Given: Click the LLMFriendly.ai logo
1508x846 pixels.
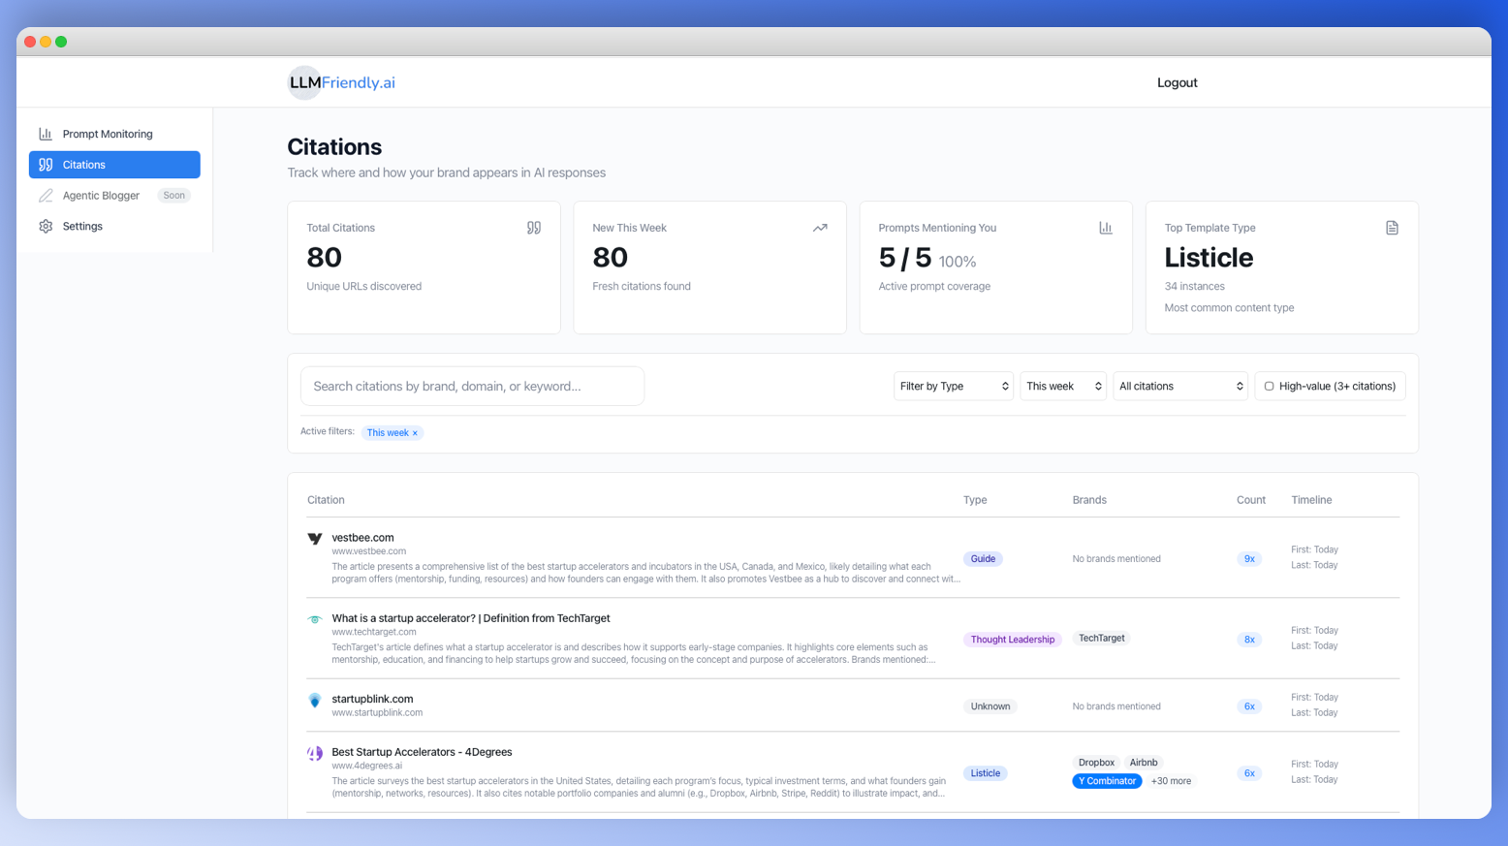Looking at the screenshot, I should click(x=340, y=82).
